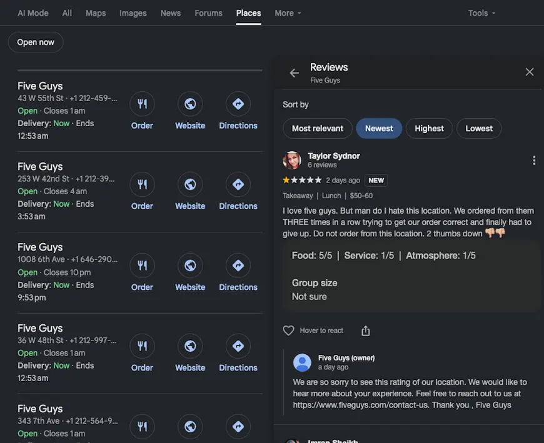Click Order icon for 343 7th Ave
Viewport: 544px width, 443px height.
click(142, 426)
